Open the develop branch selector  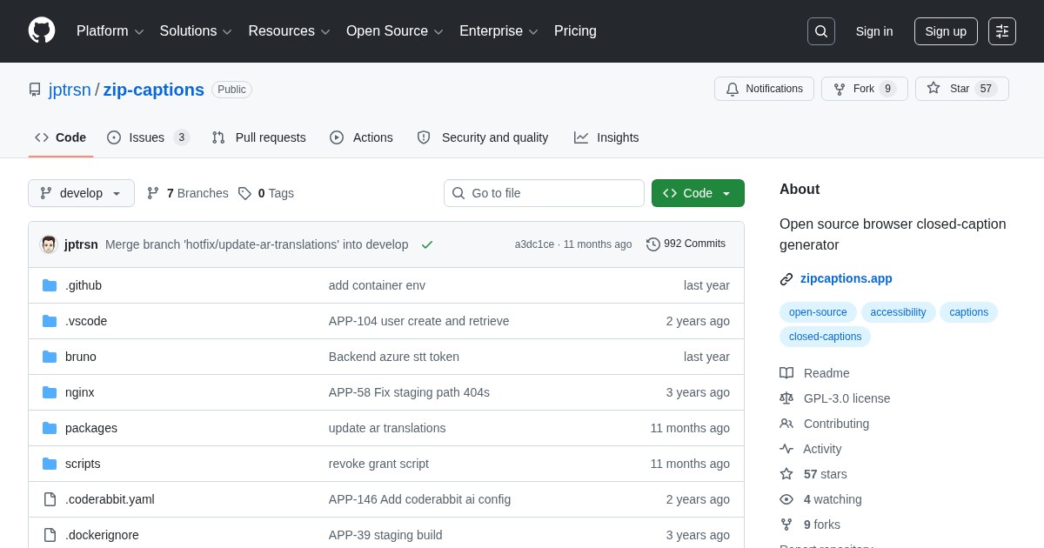tap(81, 193)
